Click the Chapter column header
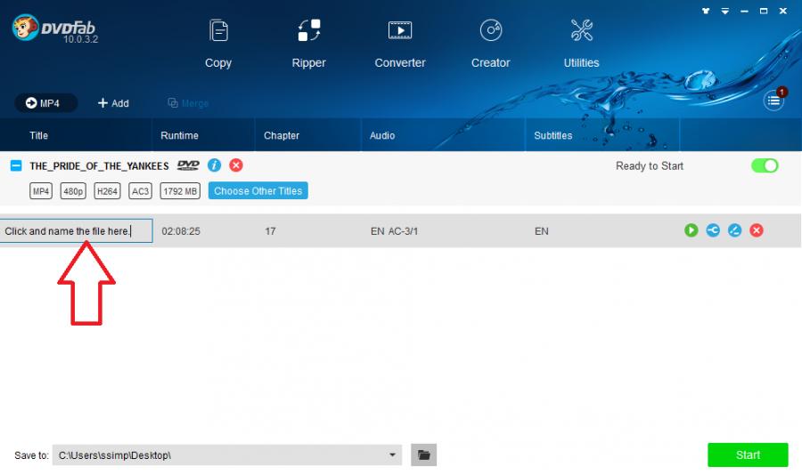The height and width of the screenshot is (475, 802). click(x=282, y=135)
